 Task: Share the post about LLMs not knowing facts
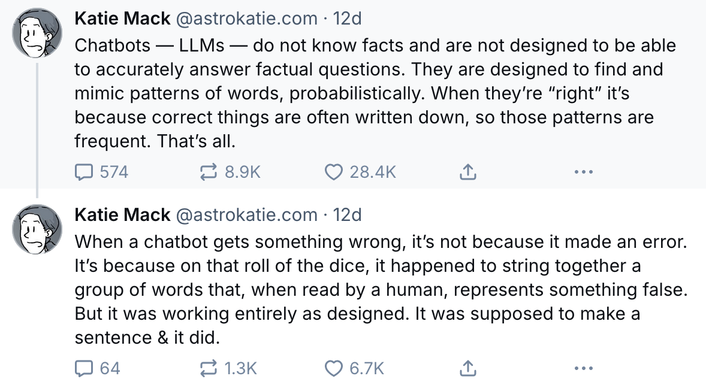pyautogui.click(x=467, y=172)
